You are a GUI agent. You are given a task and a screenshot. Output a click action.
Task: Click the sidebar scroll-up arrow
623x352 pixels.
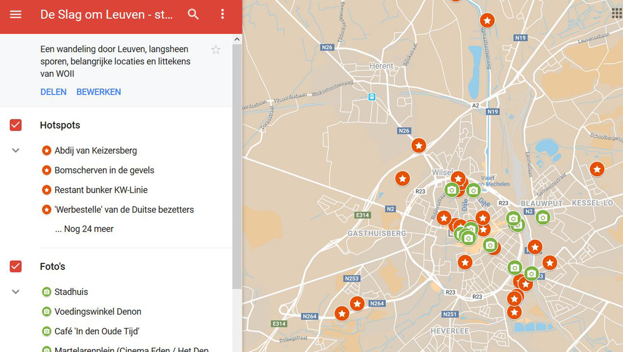[x=237, y=39]
